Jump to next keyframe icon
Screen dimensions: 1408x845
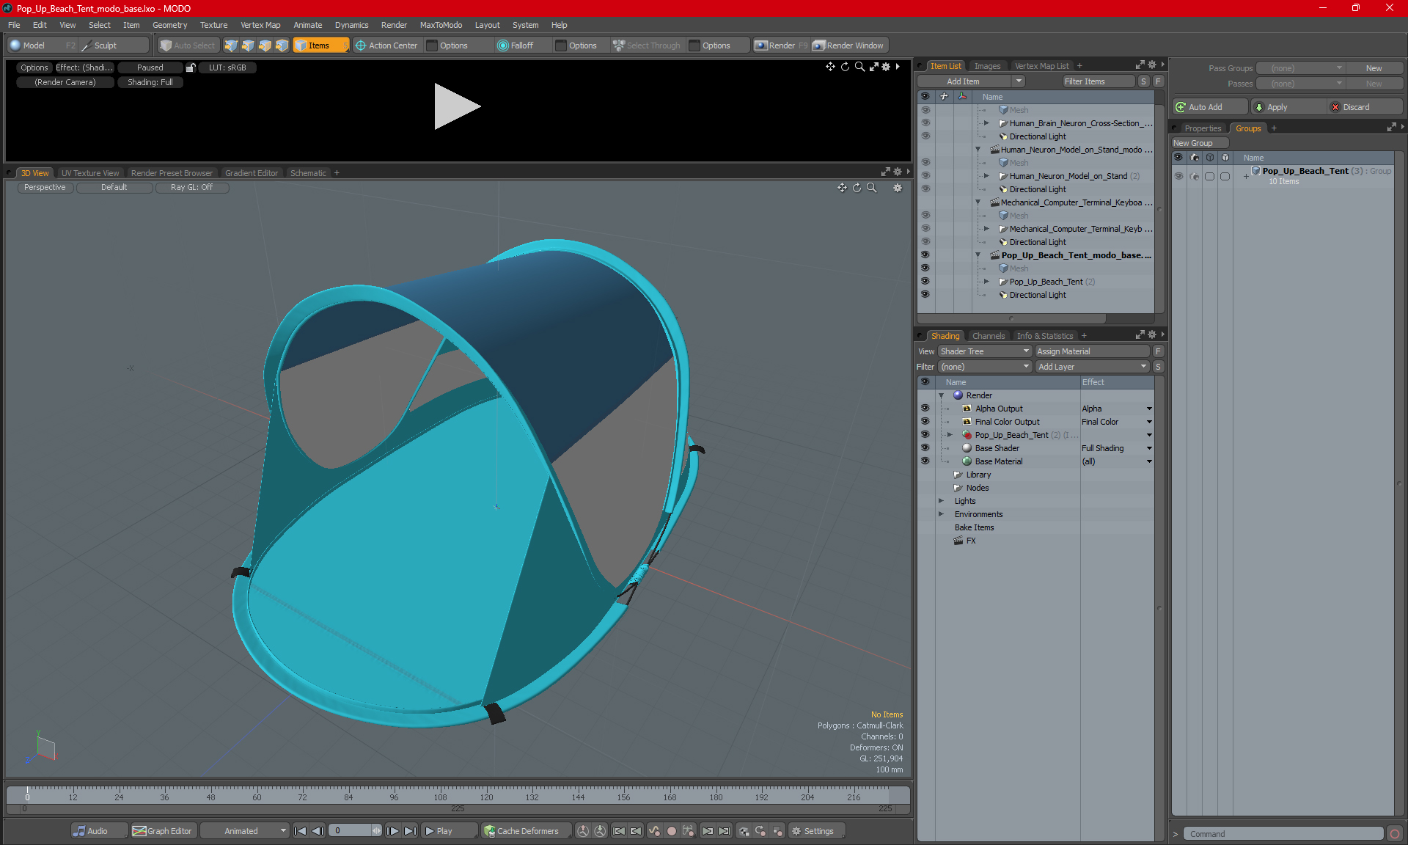click(x=707, y=831)
